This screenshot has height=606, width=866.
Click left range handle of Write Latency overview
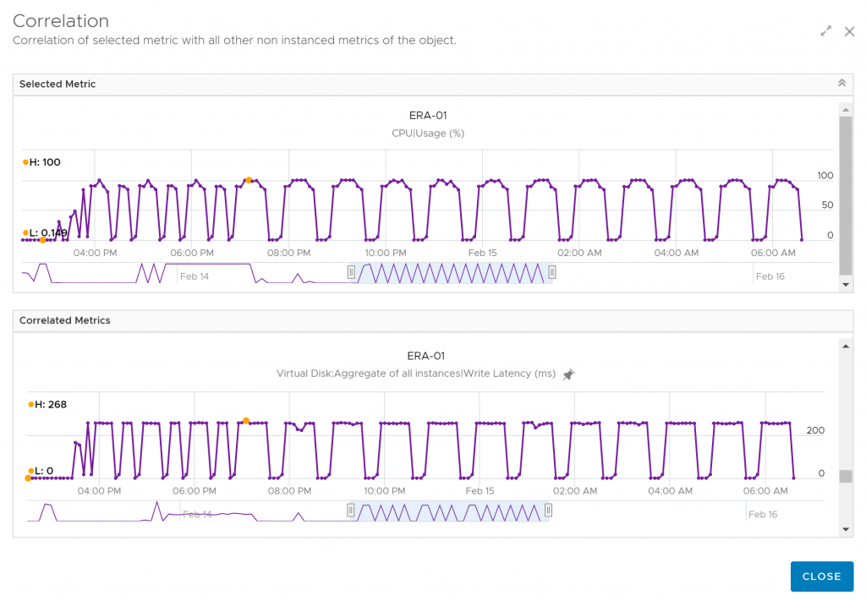[350, 510]
